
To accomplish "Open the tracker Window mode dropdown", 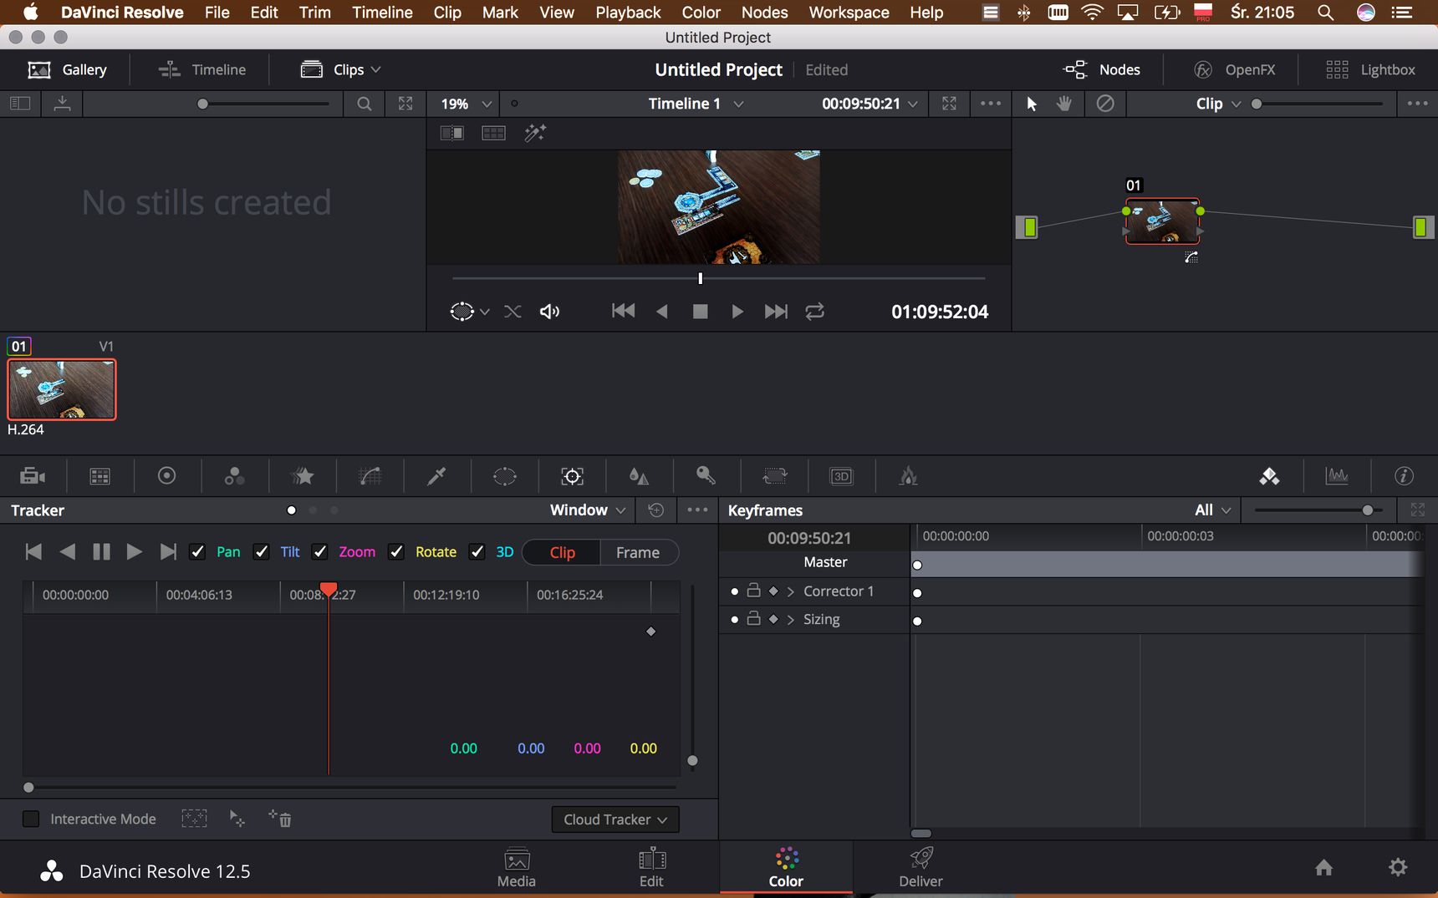I will coord(588,510).
